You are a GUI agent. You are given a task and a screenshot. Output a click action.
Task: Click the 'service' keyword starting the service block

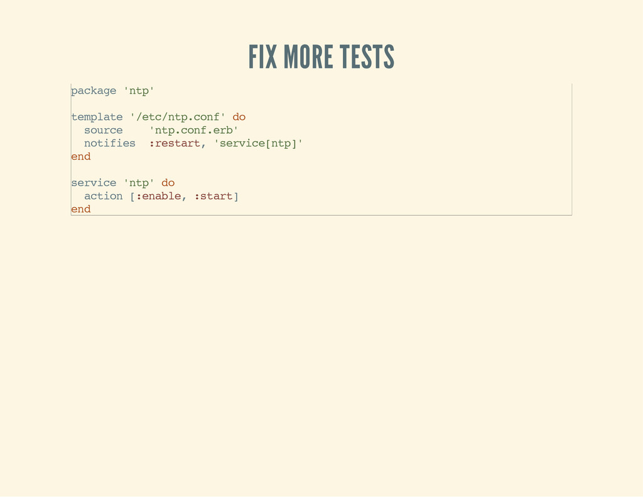(x=94, y=183)
